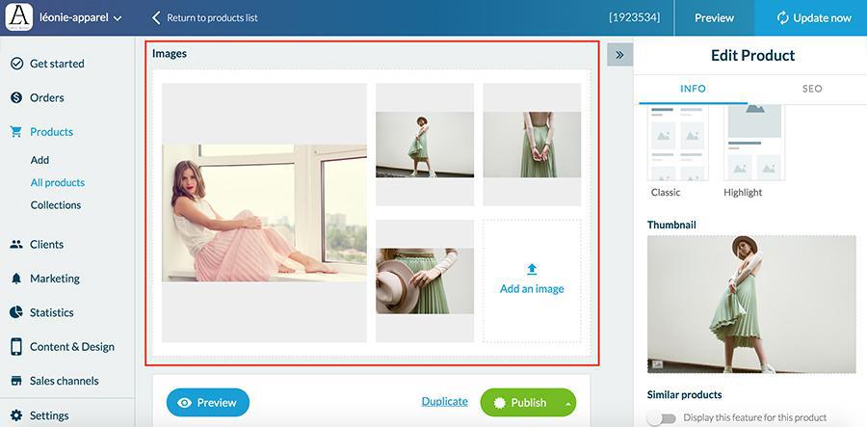Expand the Publish button dropdown arrow

tap(569, 403)
